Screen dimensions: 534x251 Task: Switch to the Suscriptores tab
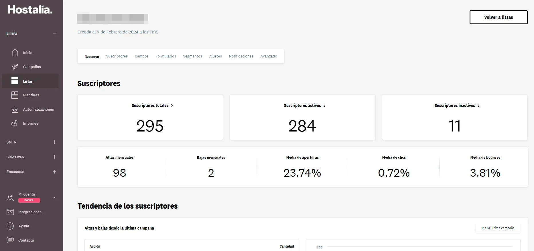click(117, 56)
